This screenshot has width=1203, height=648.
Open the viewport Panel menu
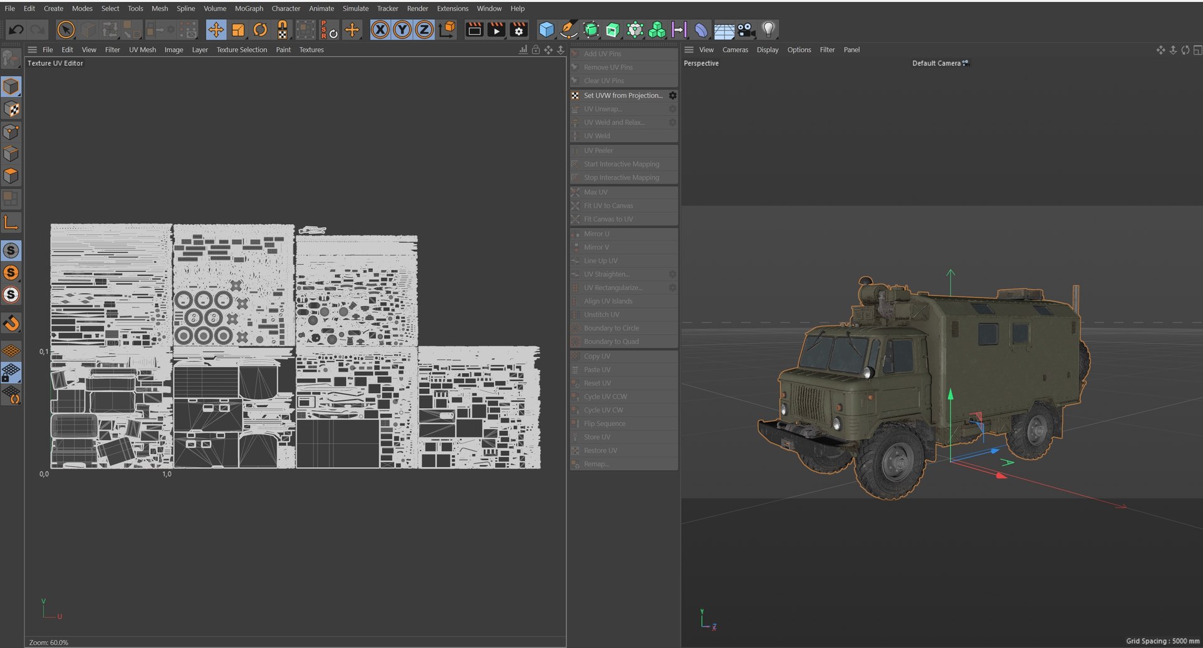pos(851,49)
